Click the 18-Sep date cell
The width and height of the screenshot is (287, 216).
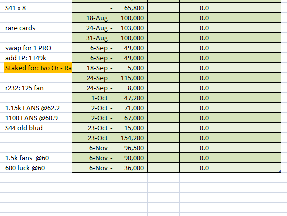(x=91, y=68)
